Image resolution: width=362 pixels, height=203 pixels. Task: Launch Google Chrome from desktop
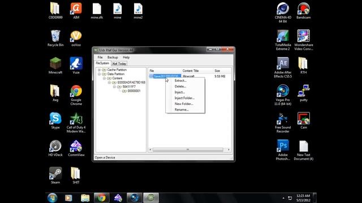click(76, 95)
